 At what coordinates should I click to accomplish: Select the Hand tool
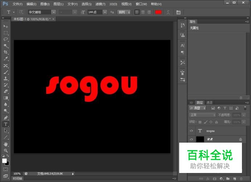coord(6,144)
